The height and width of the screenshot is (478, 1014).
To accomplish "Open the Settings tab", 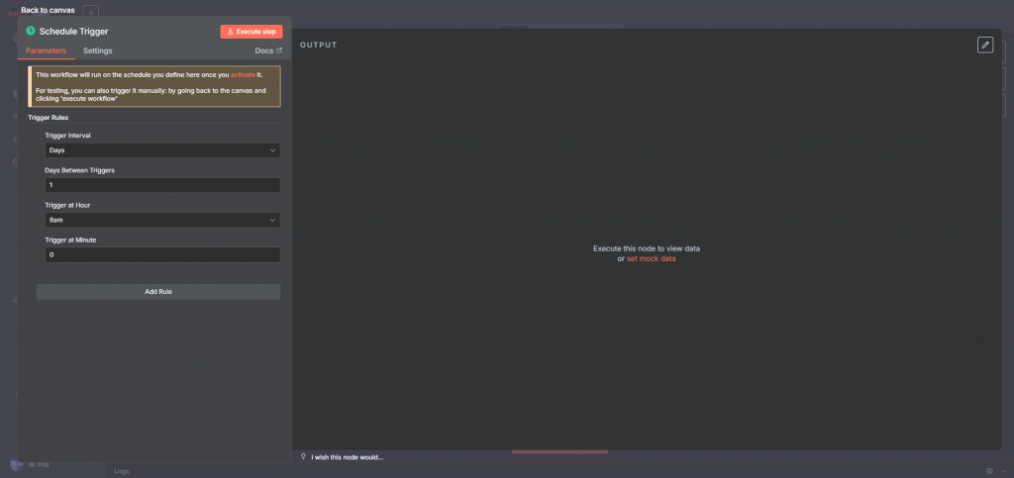I will [98, 51].
